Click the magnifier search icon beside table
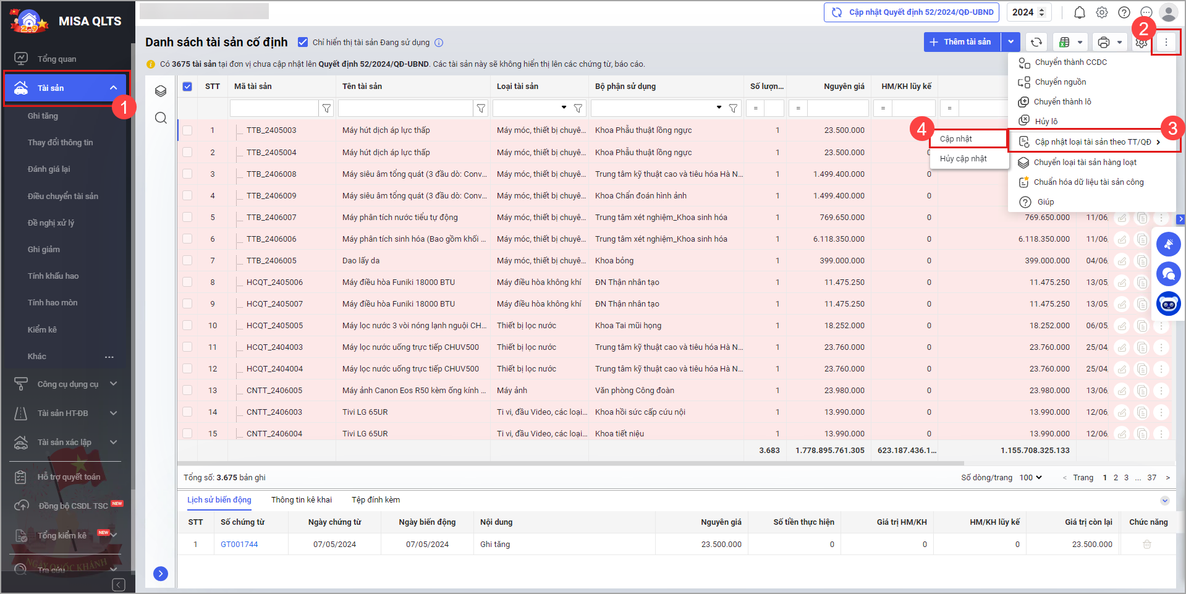 pyautogui.click(x=161, y=118)
